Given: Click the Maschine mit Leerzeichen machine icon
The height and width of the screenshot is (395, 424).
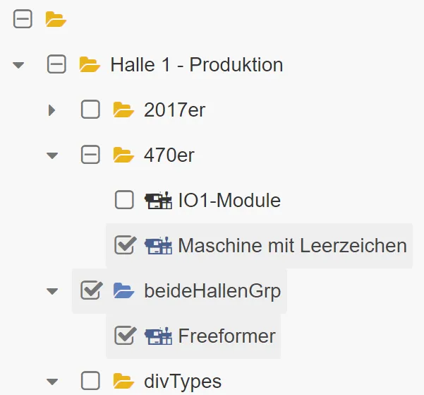Looking at the screenshot, I should click(x=158, y=245).
